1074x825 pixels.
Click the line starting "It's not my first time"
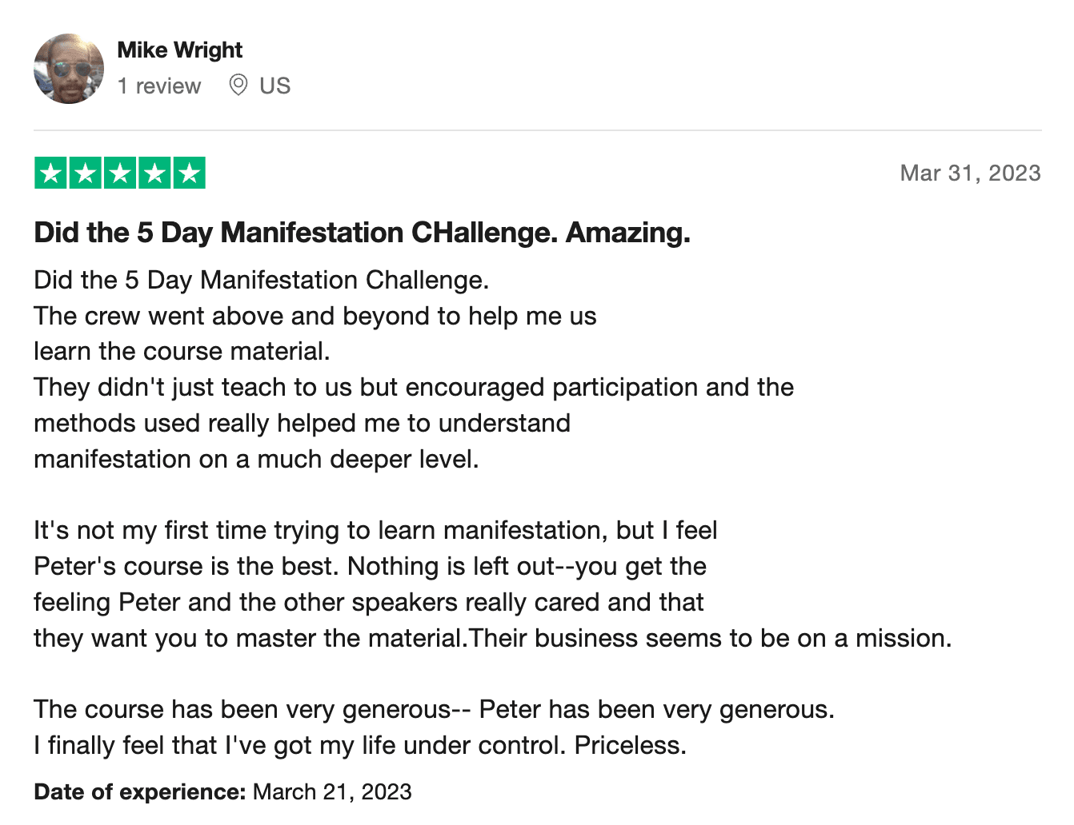point(375,530)
